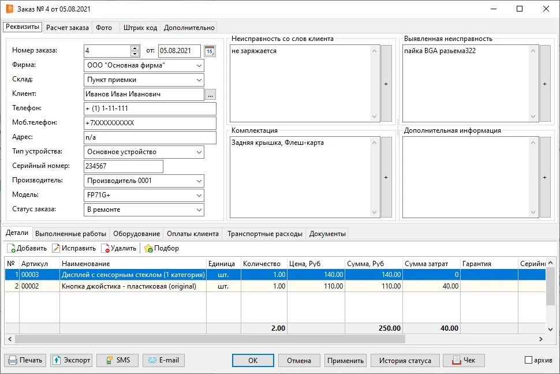
Task: Open the Оборудование tab
Action: click(136, 234)
